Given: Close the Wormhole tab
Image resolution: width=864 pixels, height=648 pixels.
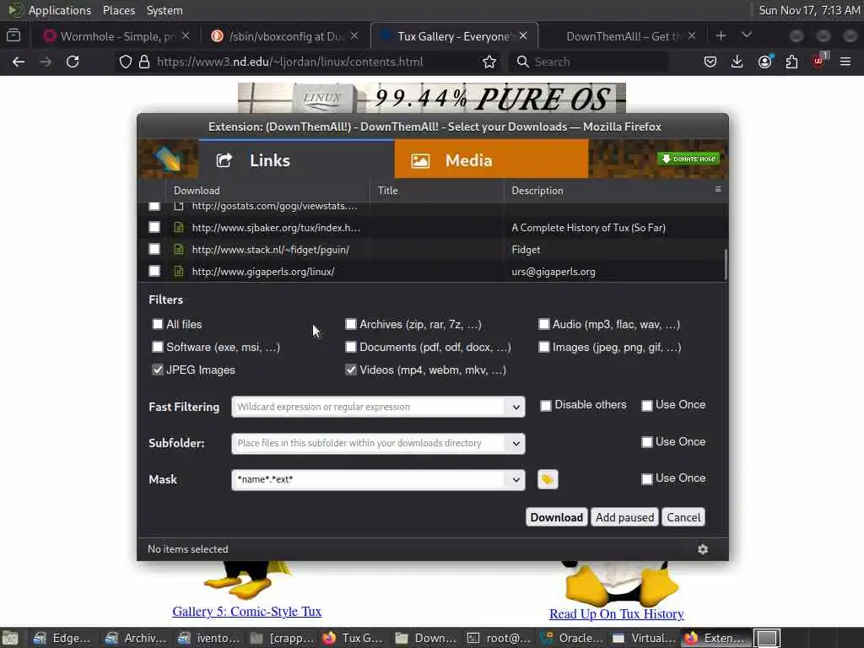Looking at the screenshot, I should point(186,35).
